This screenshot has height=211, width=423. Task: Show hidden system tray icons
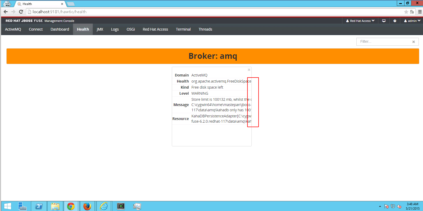click(380, 206)
